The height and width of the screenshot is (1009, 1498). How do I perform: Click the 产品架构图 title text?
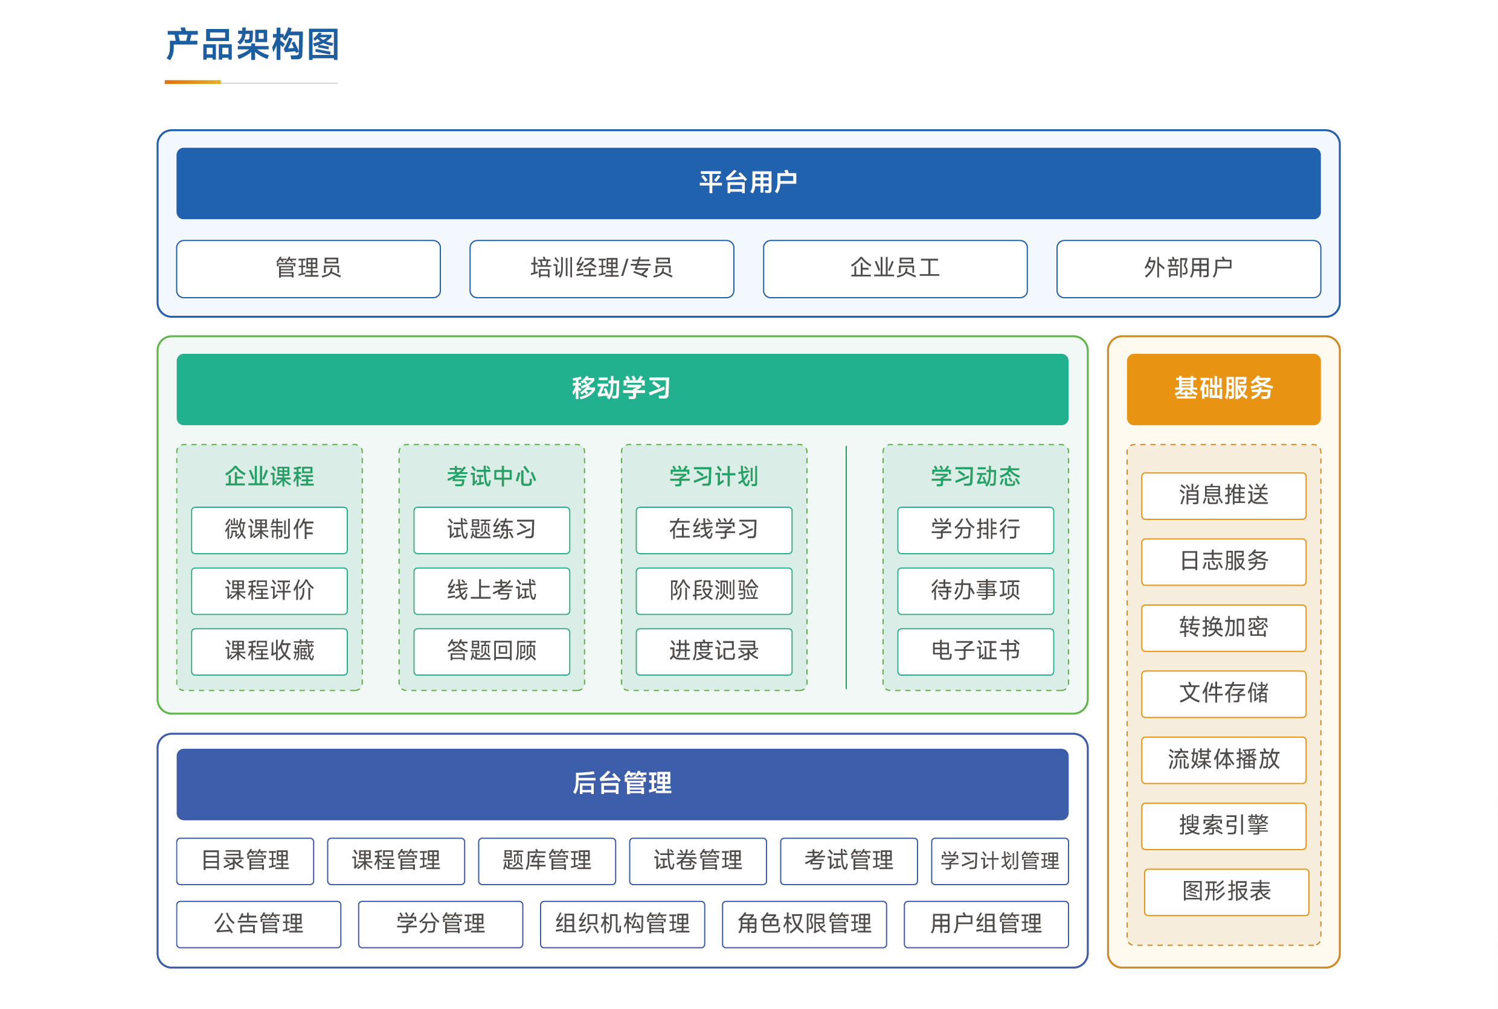pyautogui.click(x=252, y=45)
